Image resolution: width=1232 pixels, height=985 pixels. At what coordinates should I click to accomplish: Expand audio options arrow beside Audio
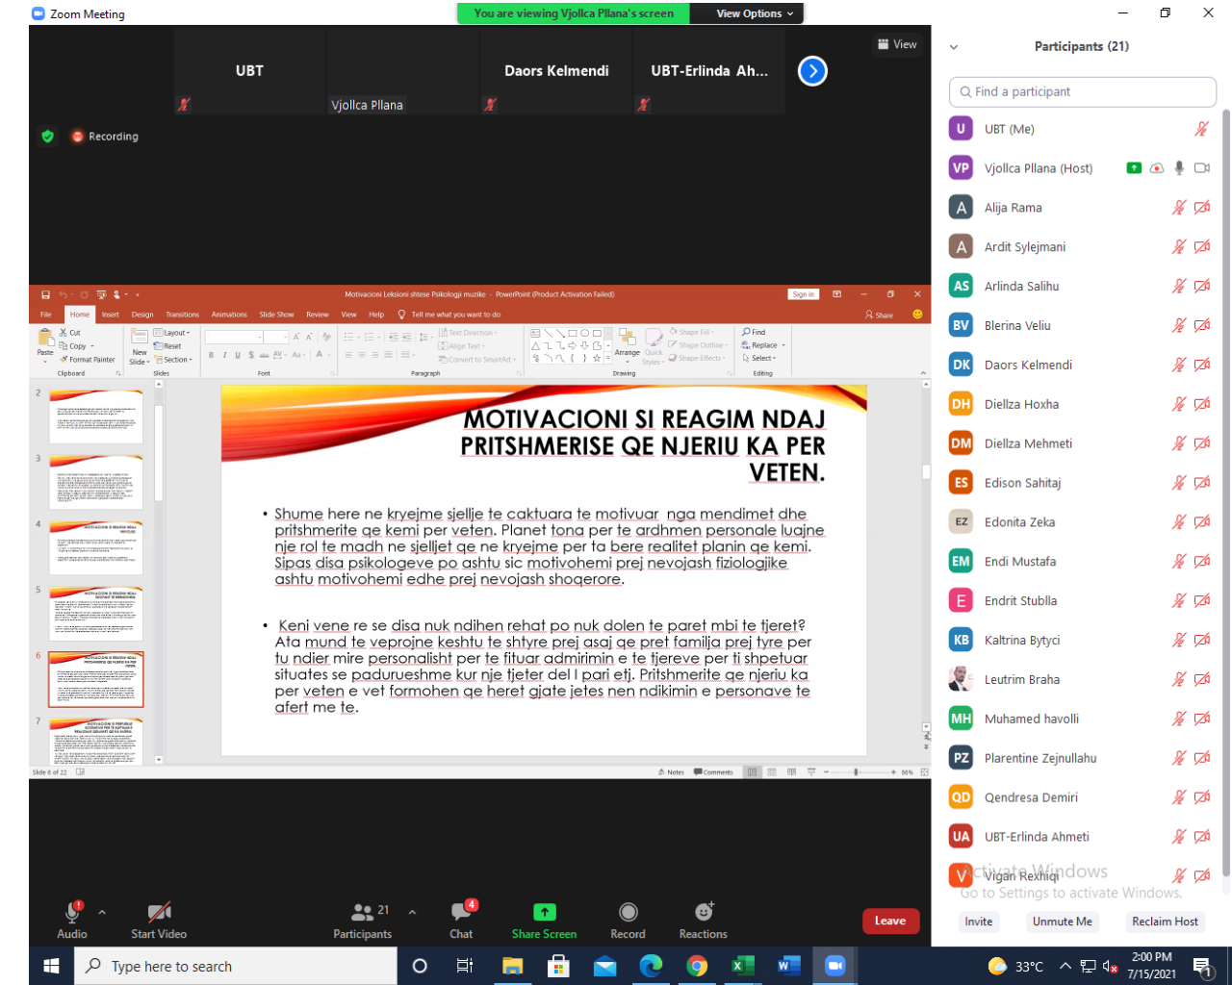click(x=102, y=912)
